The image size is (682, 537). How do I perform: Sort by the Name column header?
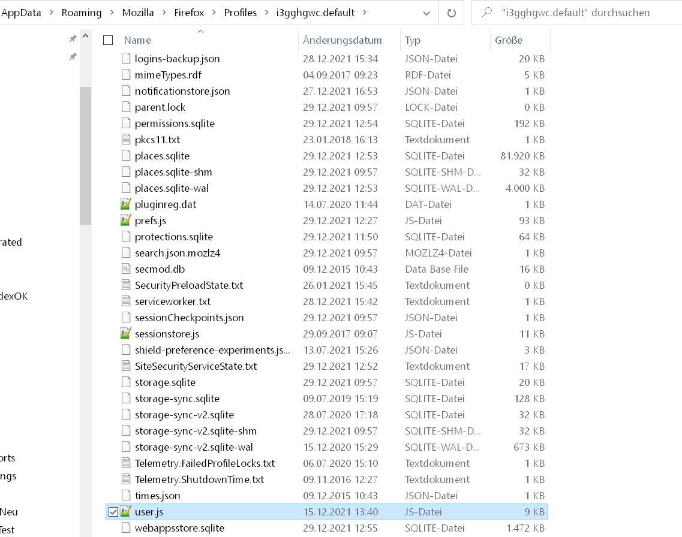pyautogui.click(x=137, y=40)
